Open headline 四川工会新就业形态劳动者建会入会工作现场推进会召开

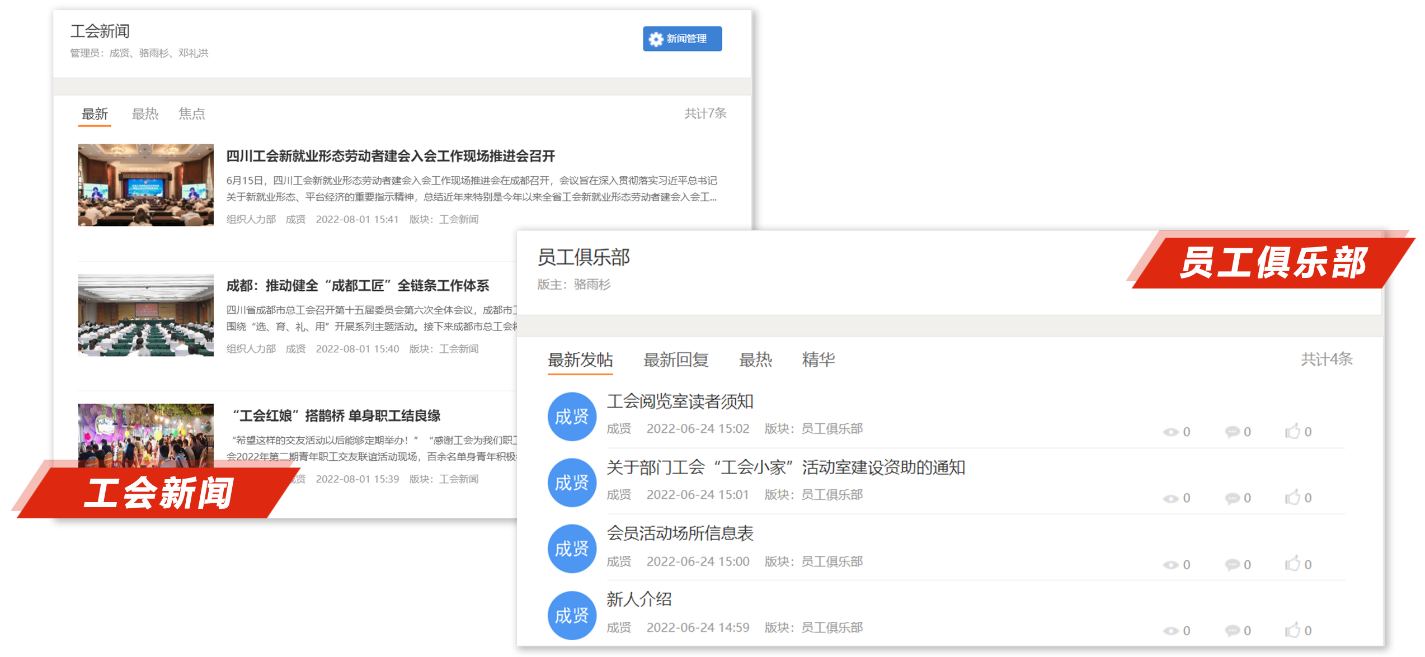point(391,156)
